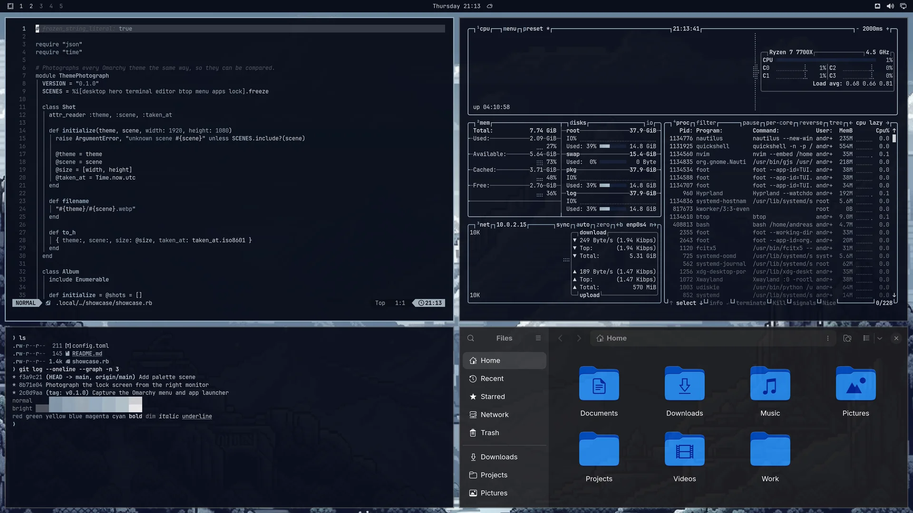The height and width of the screenshot is (513, 913).
Task: Open the Projects folder in the grid
Action: (x=599, y=457)
